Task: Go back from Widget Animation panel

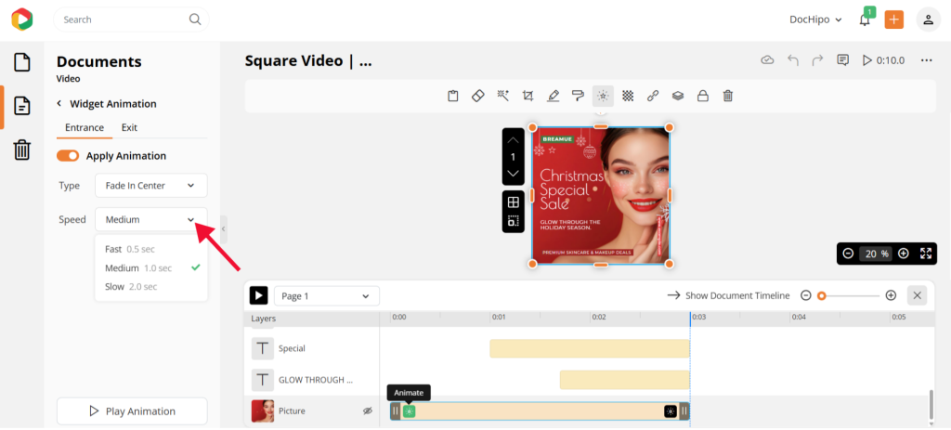Action: click(59, 104)
